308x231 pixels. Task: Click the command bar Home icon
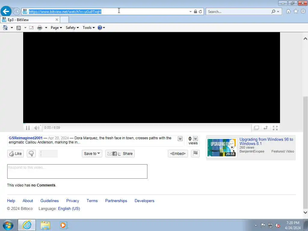(x=5, y=28)
